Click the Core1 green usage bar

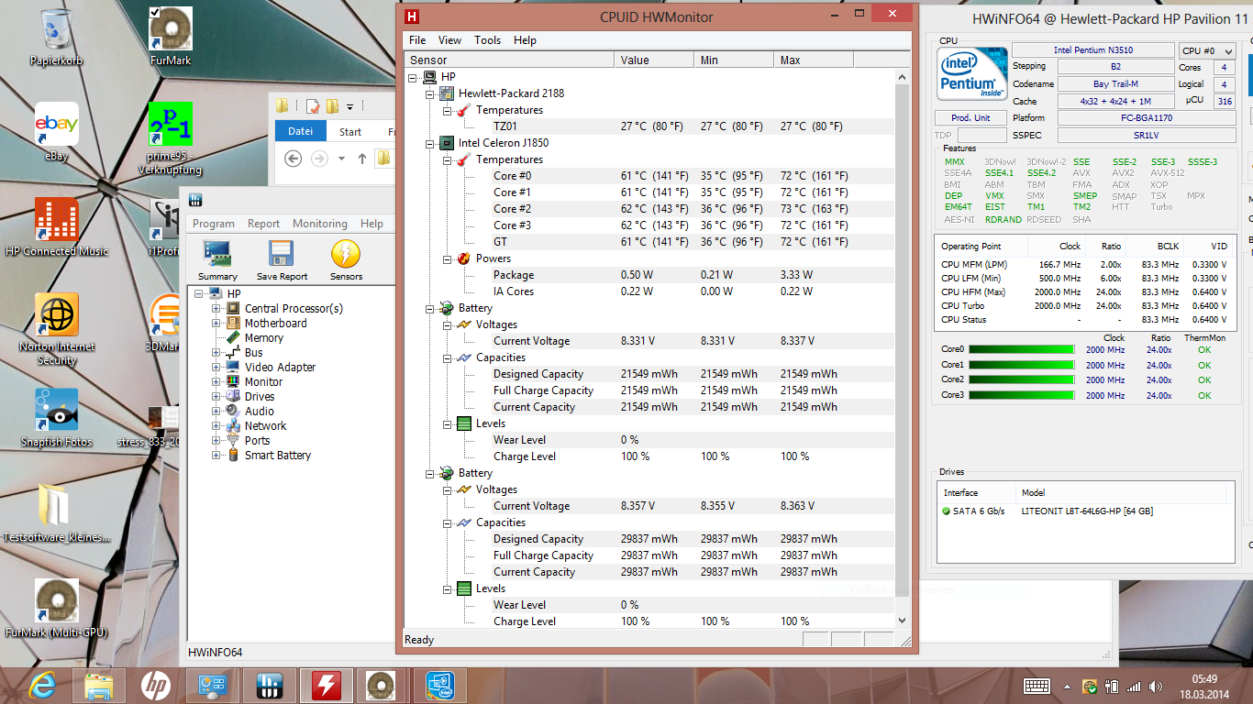pyautogui.click(x=1021, y=365)
